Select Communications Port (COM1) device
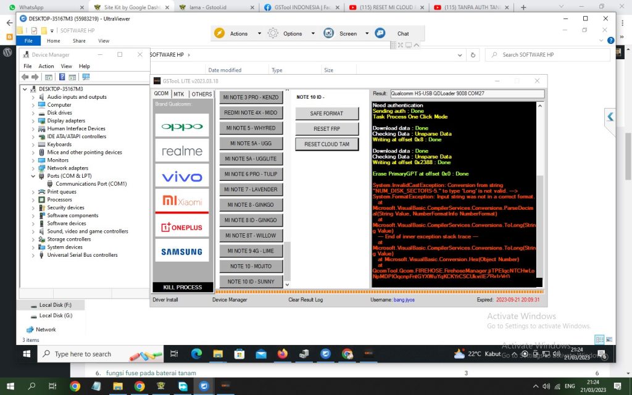Image resolution: width=632 pixels, height=395 pixels. coord(91,184)
